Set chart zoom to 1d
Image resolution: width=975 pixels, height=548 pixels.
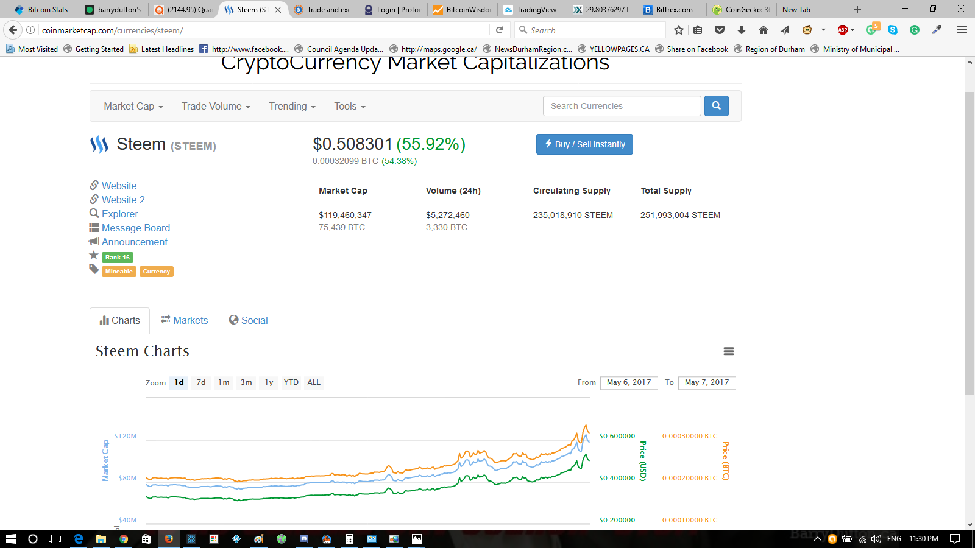pyautogui.click(x=179, y=382)
